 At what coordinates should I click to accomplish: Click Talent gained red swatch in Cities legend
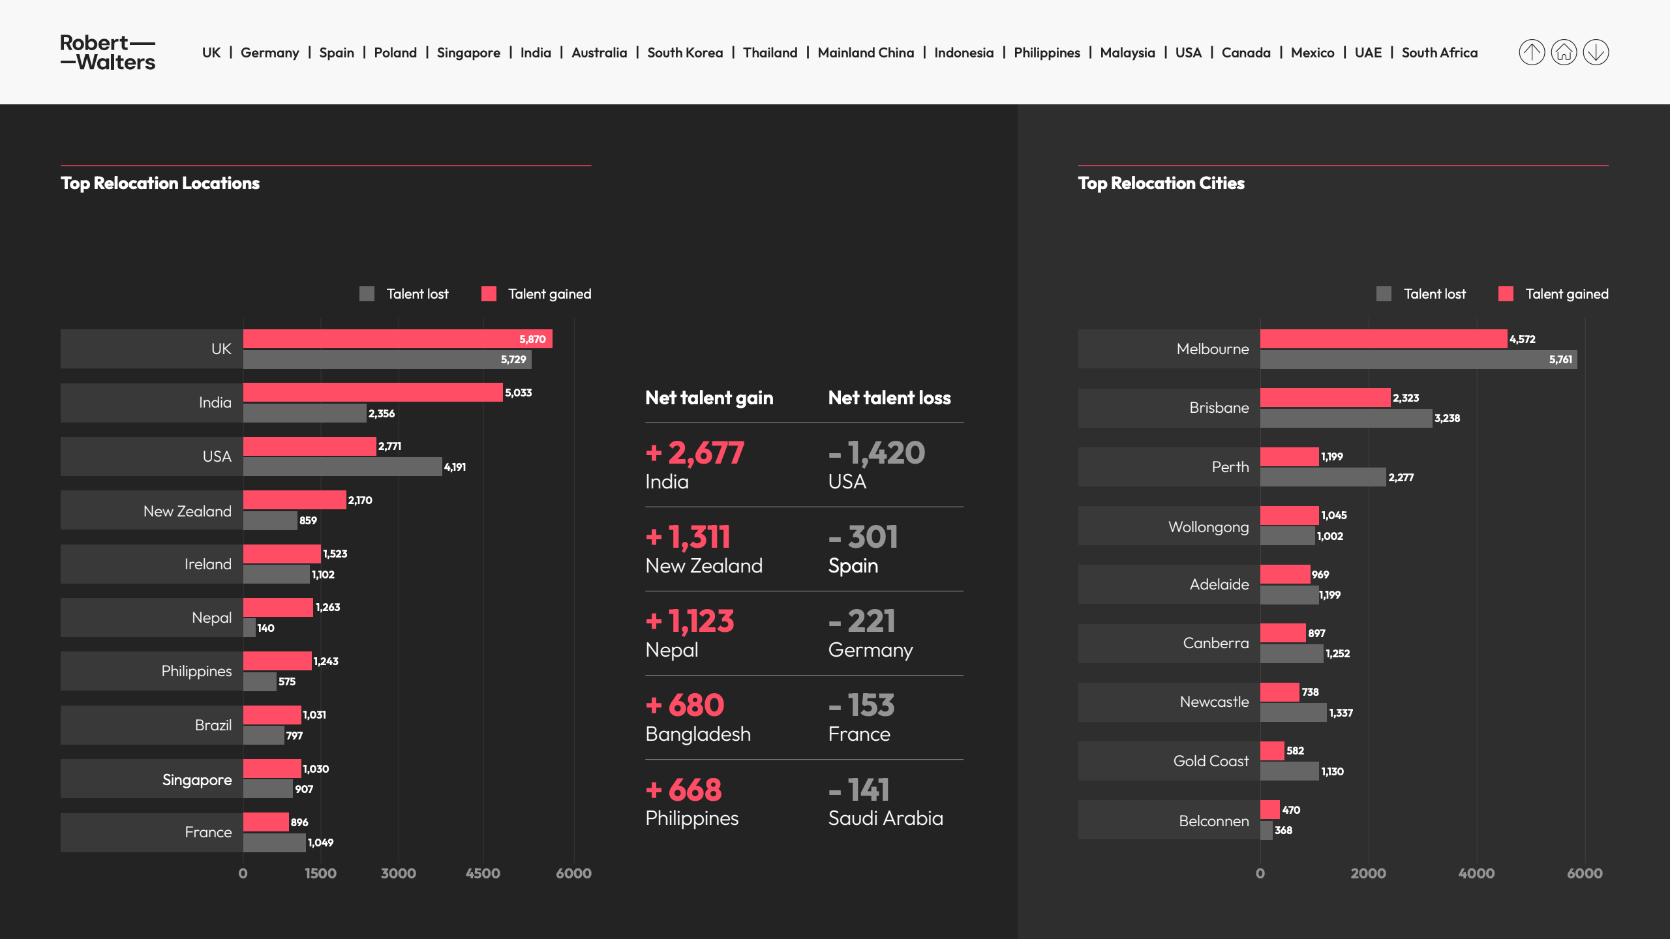pos(1506,294)
